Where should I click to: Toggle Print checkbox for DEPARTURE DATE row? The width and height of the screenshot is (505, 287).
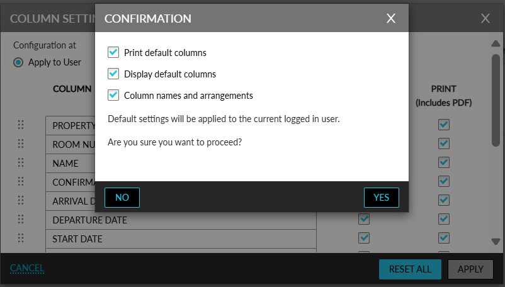click(x=444, y=219)
